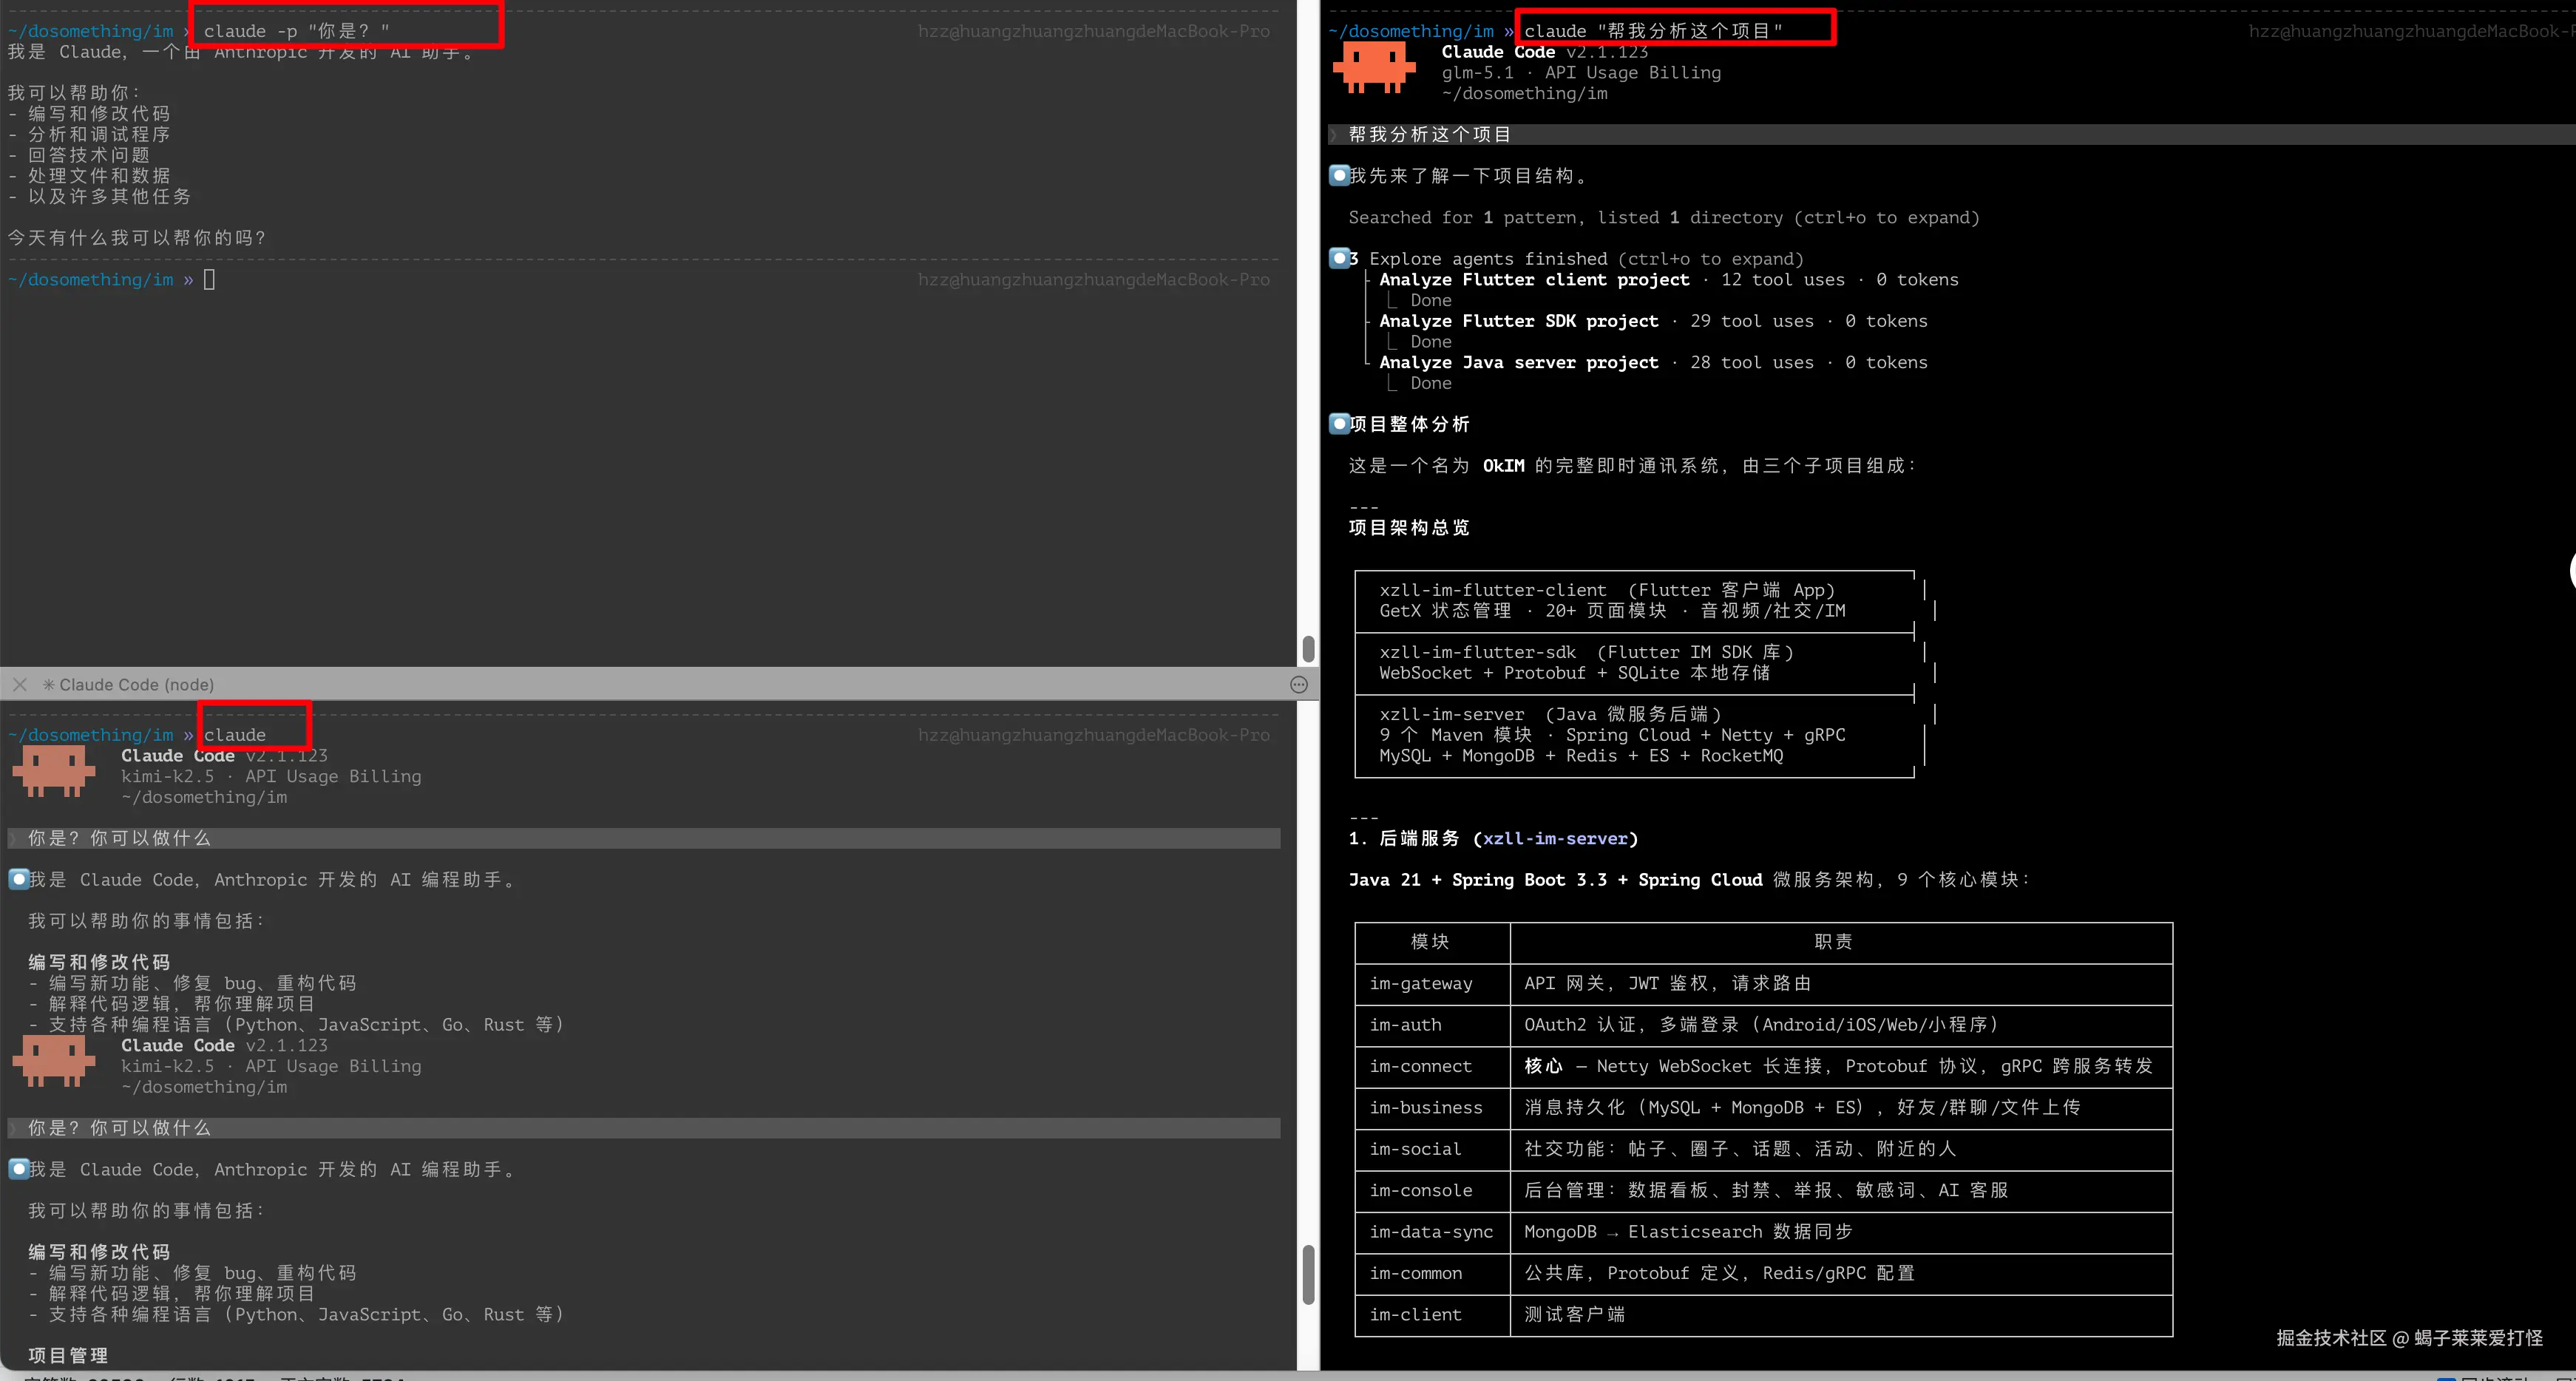Click the "- 处理文件和数据" list line
Screen dimensions: 2576x1381
point(89,176)
